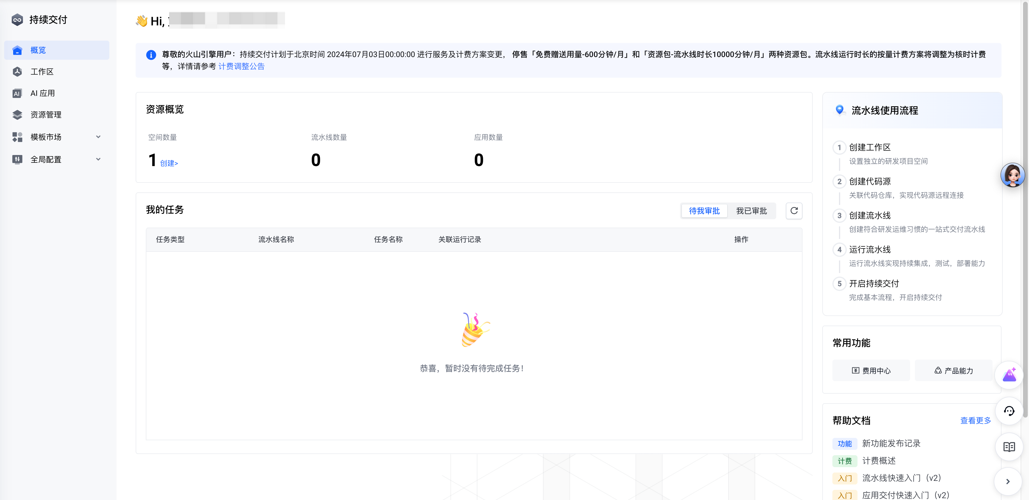The height and width of the screenshot is (500, 1029).
Task: Select the 待我审批 tab
Action: pos(704,211)
